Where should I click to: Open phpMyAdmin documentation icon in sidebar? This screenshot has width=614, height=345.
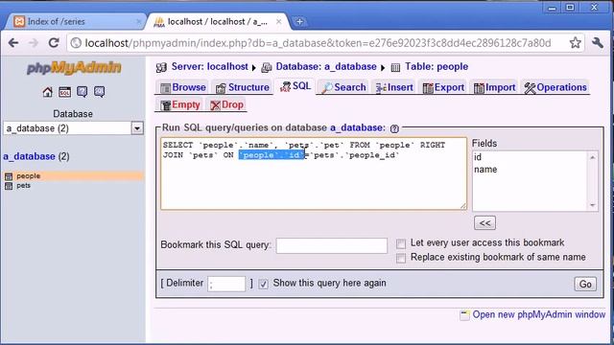point(82,92)
